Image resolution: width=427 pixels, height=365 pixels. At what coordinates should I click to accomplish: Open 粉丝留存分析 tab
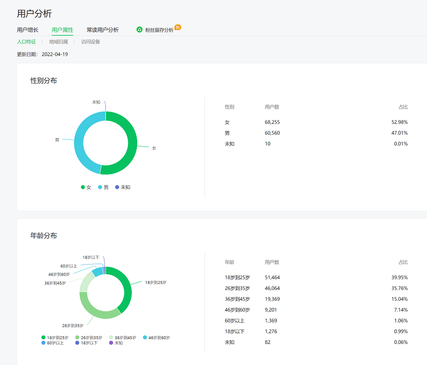coord(159,30)
